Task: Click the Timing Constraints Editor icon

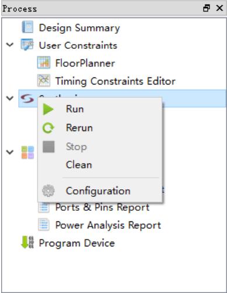Action: pyautogui.click(x=44, y=80)
